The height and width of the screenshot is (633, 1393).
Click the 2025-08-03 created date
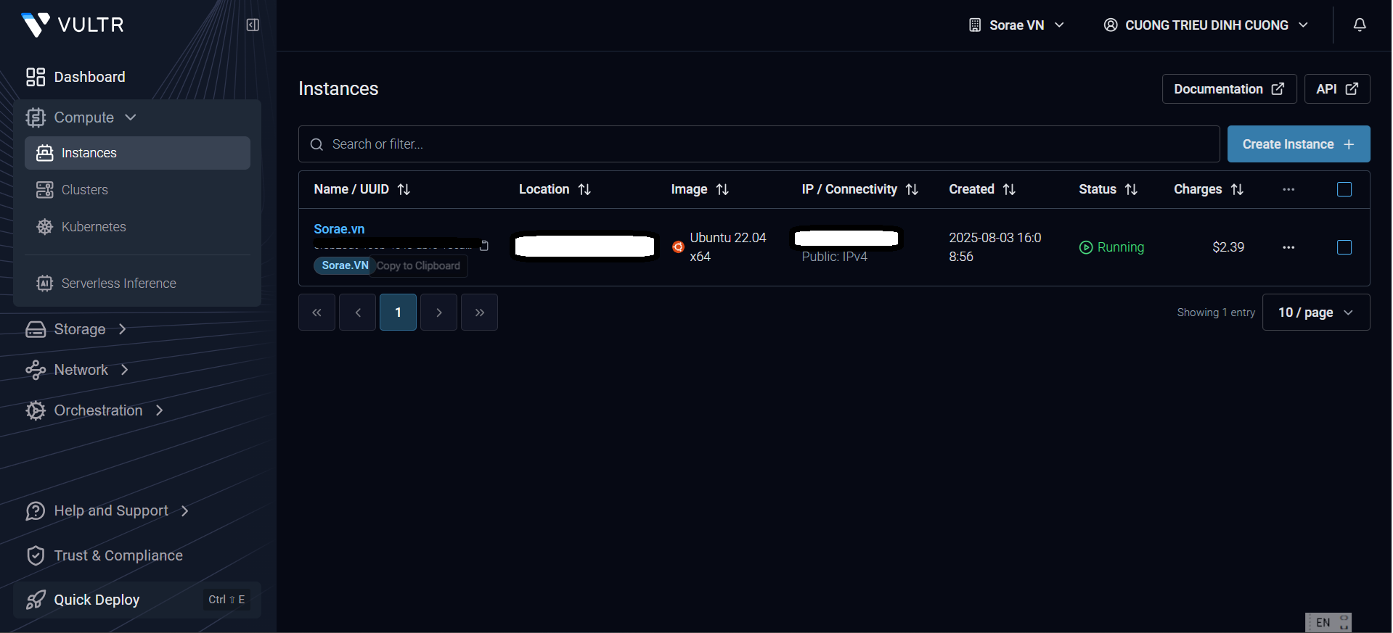point(995,247)
